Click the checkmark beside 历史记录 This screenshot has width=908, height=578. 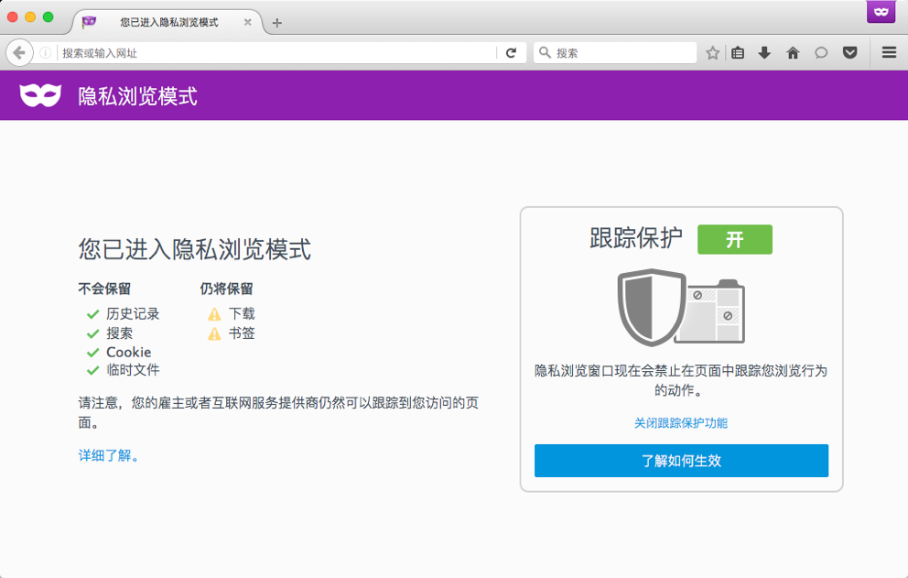point(92,314)
